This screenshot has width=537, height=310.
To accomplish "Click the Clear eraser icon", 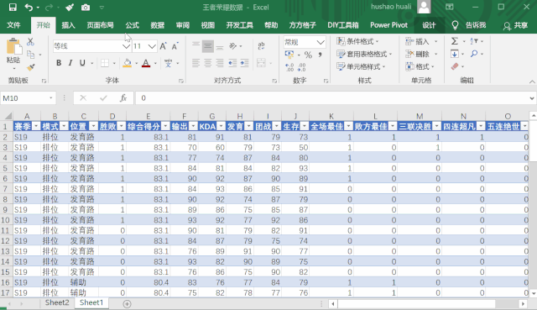I will (x=455, y=66).
